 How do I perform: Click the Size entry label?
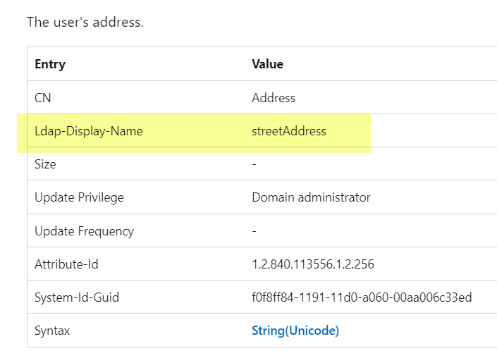[x=45, y=164]
